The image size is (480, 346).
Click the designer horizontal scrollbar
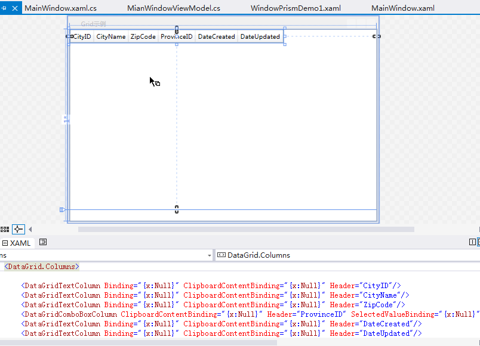tap(246, 229)
